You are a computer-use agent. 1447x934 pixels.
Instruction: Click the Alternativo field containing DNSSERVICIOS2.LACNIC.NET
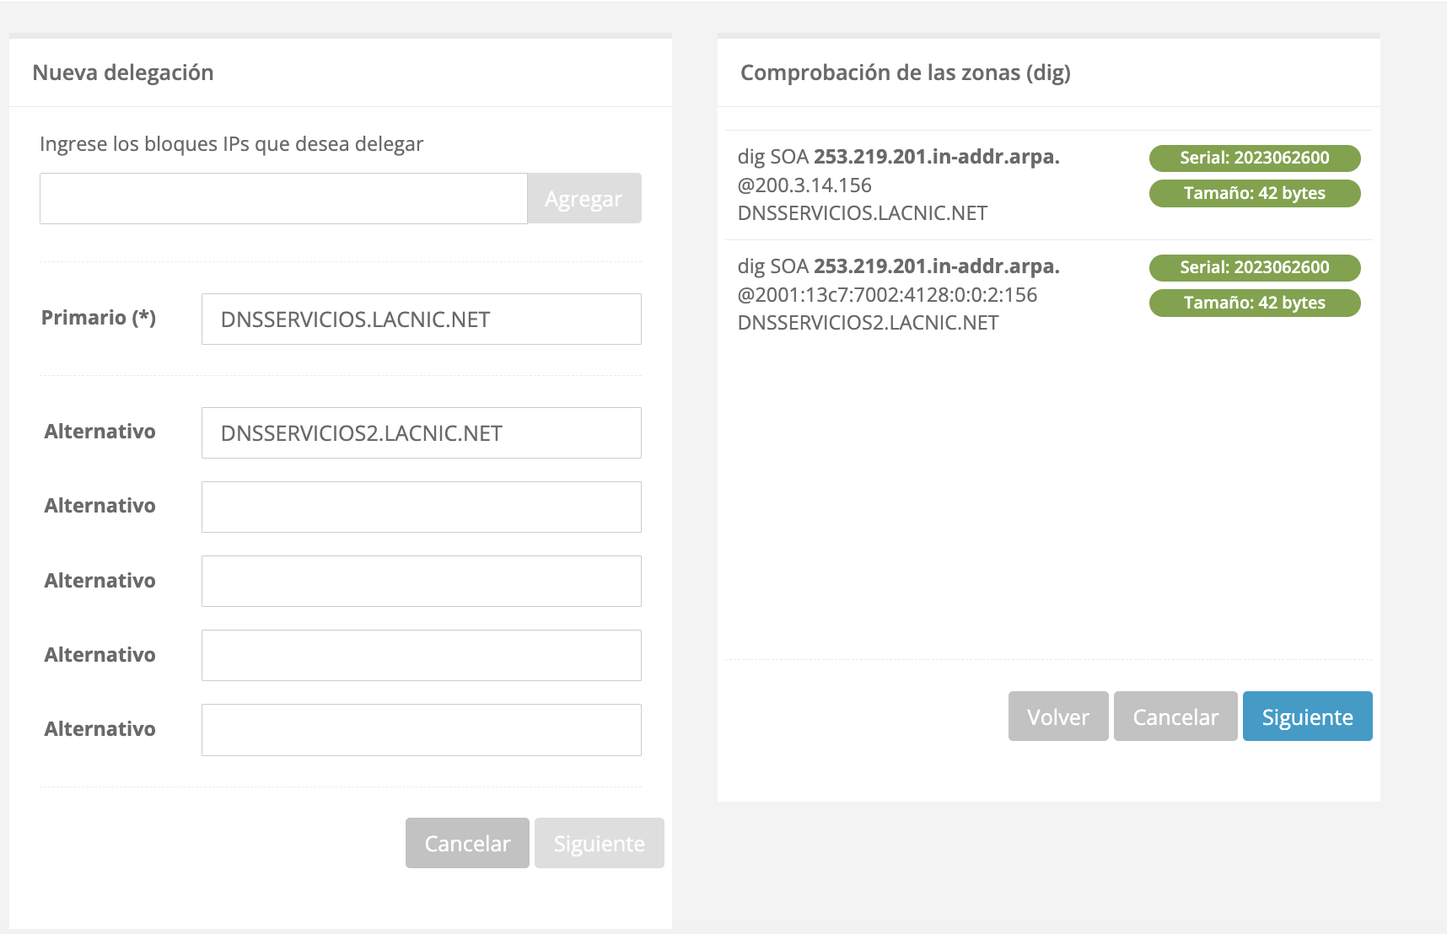421,433
